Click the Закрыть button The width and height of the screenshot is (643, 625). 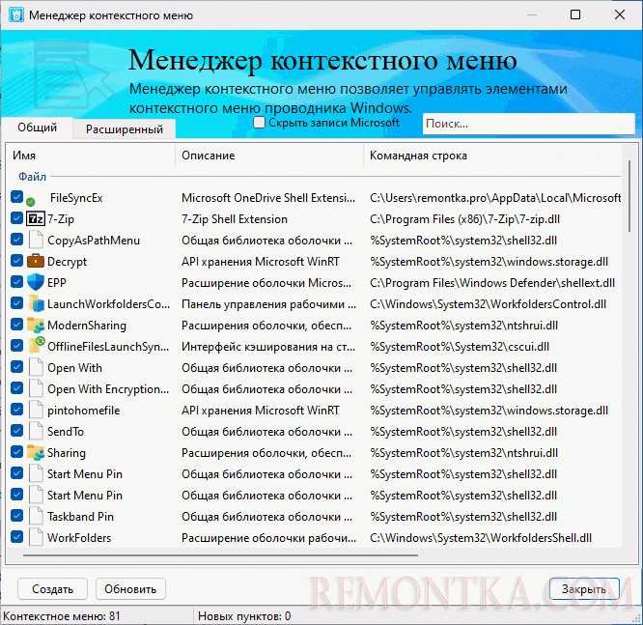(584, 589)
